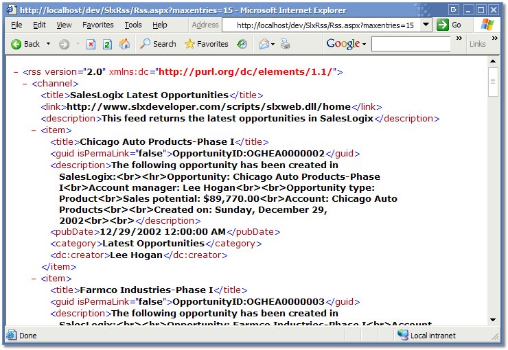This screenshot has height=350, width=508.
Task: Open the File menu
Action: point(16,25)
